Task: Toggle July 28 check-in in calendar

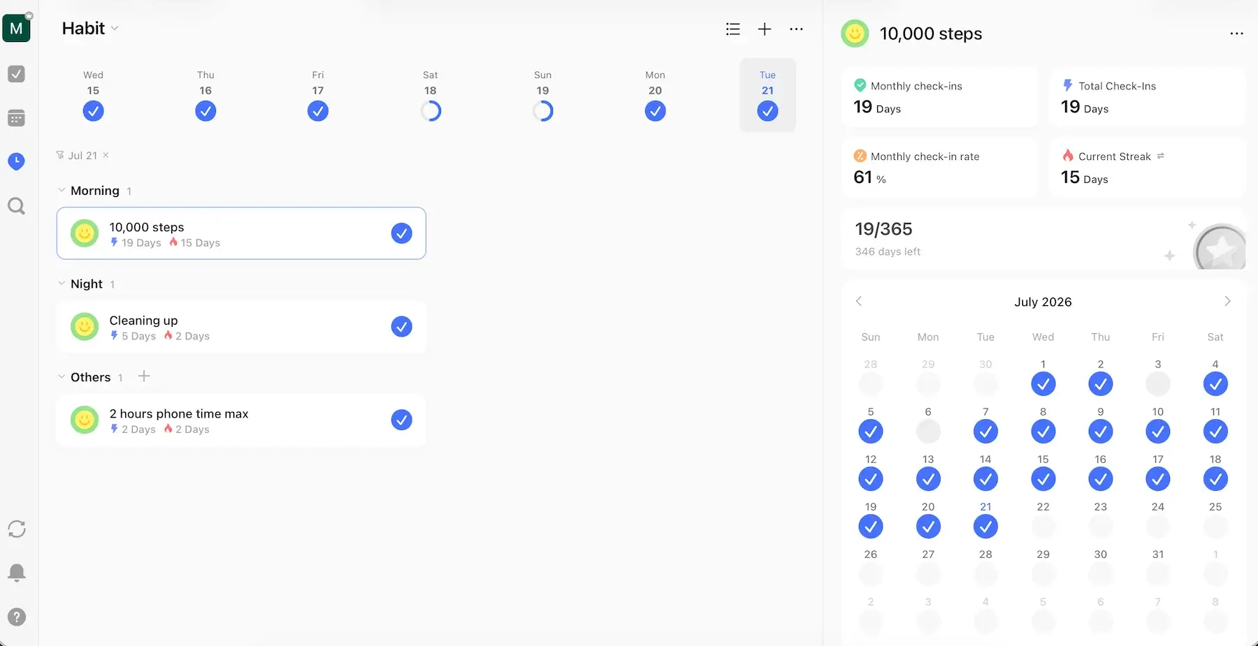Action: 985,573
